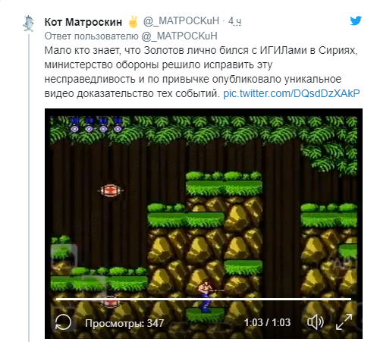Open Кот Матроскин's cat avatar
Viewport: 377px width, 342px height.
point(29,24)
